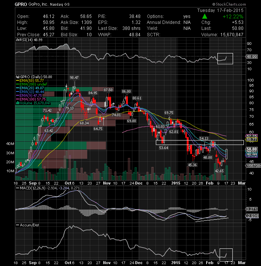Click the 68.34 price label
The width and height of the screenshot is (261, 266).
pyautogui.click(x=84, y=123)
